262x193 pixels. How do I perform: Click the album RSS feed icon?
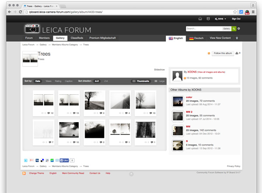click(x=209, y=53)
